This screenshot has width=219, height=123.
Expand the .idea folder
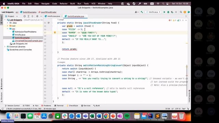pos(8,23)
